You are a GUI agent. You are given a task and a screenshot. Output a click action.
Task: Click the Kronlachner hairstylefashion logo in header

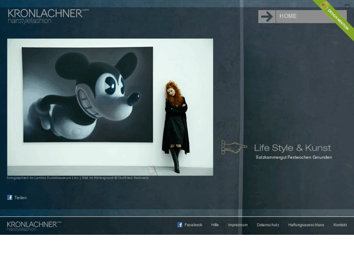pyautogui.click(x=48, y=16)
